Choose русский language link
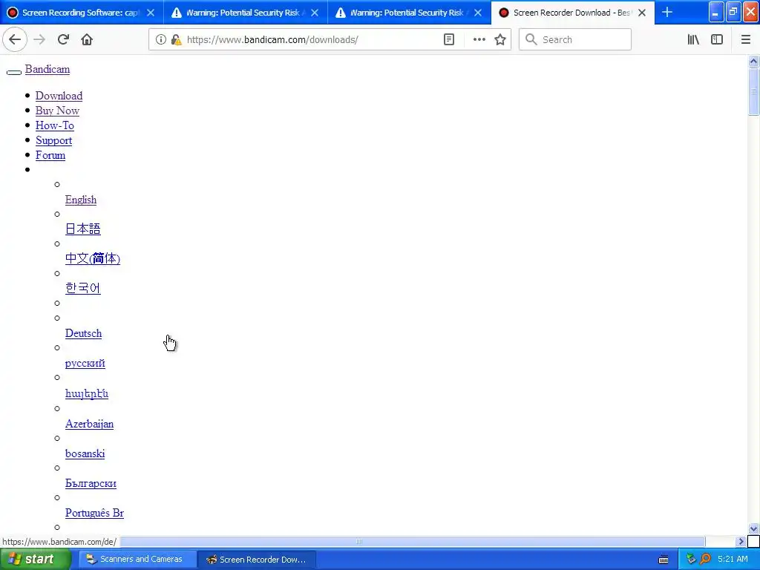Screen dimensions: 760x570 tap(85, 363)
